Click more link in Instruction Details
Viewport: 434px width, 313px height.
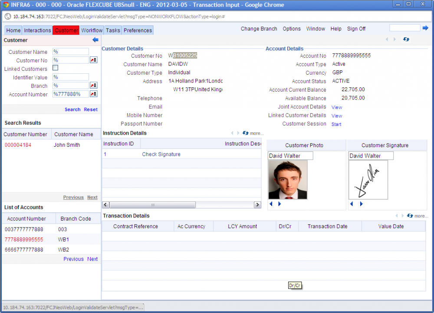(256, 133)
